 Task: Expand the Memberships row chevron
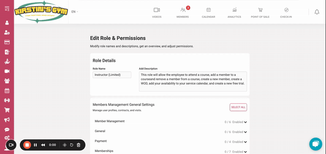pyautogui.click(x=246, y=152)
